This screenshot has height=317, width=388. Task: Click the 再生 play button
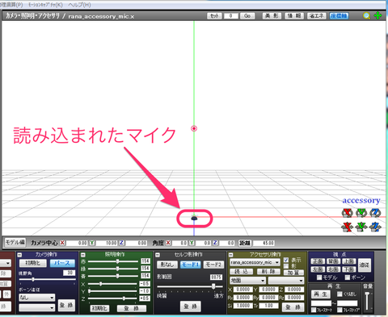[321, 294]
